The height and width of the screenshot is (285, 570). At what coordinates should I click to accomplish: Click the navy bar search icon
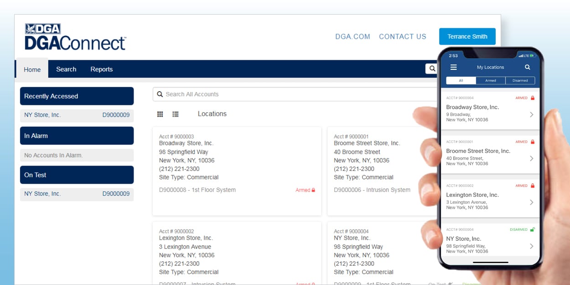coord(431,69)
